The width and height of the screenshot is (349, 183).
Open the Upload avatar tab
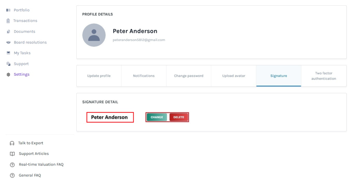tap(234, 76)
